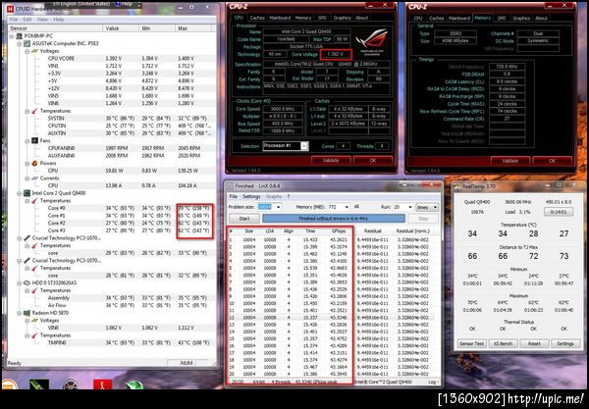
Task: Open the Settings menu in LinX
Action: 251,196
